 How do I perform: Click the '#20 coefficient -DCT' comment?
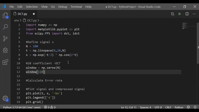click(43, 63)
